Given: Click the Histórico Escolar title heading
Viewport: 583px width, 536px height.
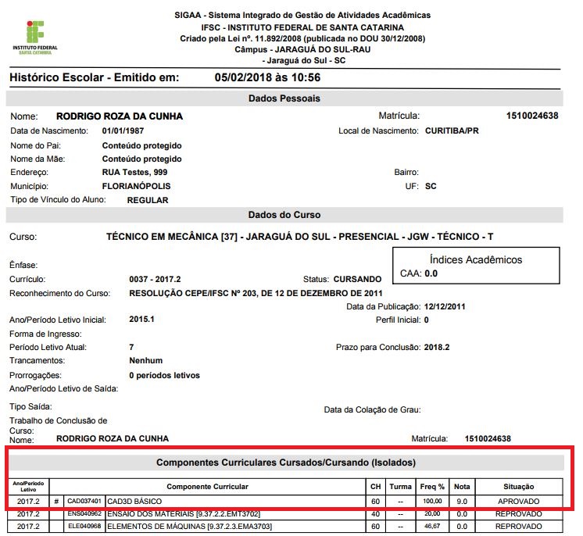Looking at the screenshot, I should coord(94,78).
